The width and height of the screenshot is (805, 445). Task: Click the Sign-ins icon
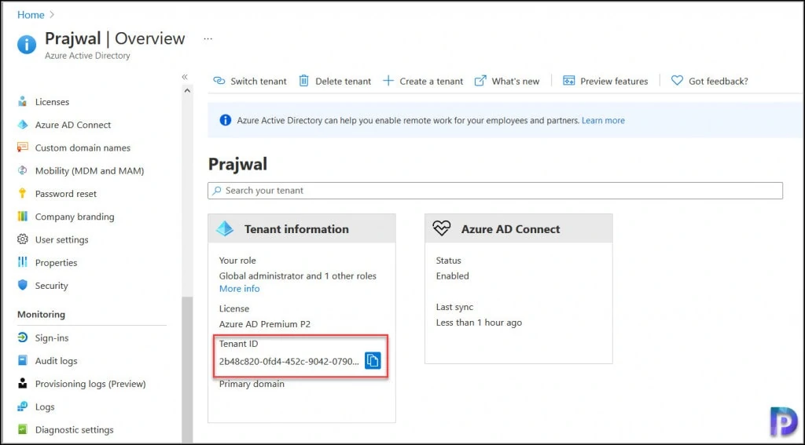22,337
